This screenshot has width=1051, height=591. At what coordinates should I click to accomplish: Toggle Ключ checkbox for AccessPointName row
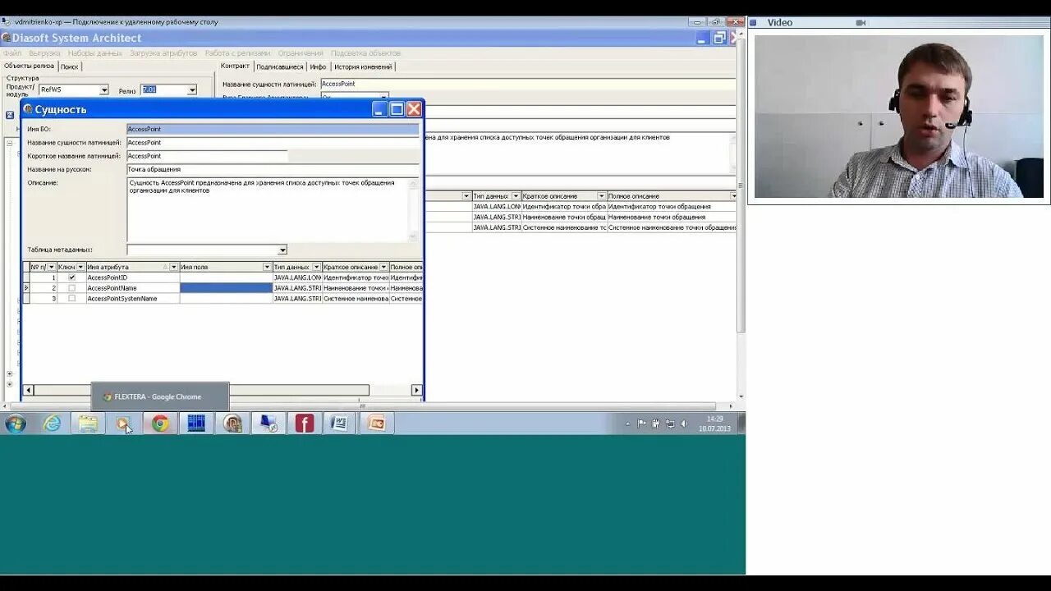[x=71, y=288]
